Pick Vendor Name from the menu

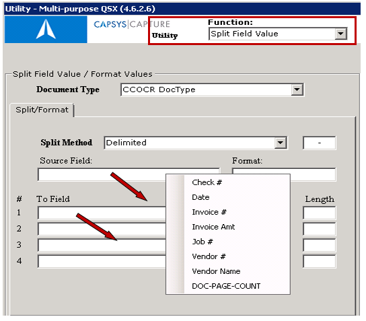(x=216, y=271)
